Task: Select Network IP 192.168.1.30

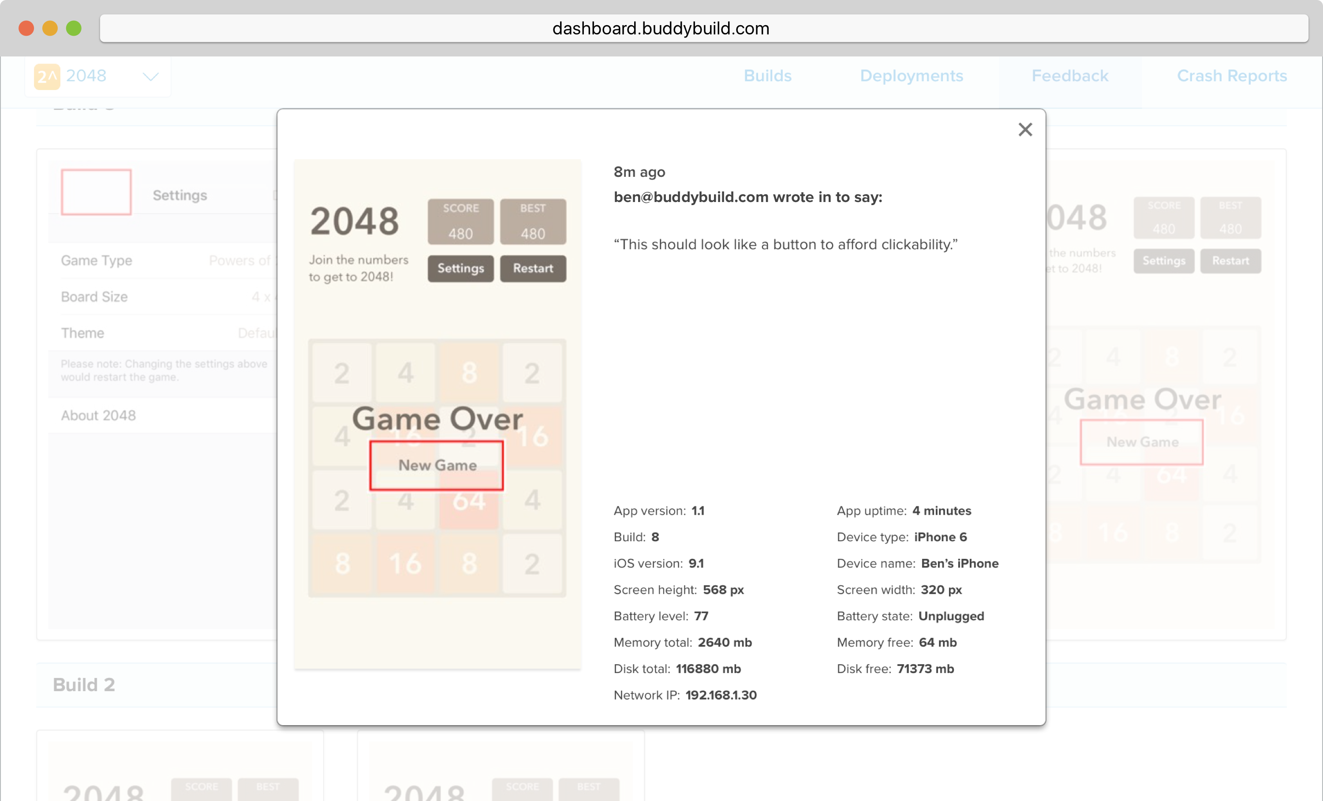Action: pos(721,695)
